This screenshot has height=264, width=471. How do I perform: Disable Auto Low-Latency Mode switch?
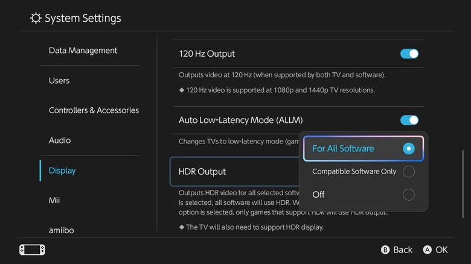pos(409,120)
